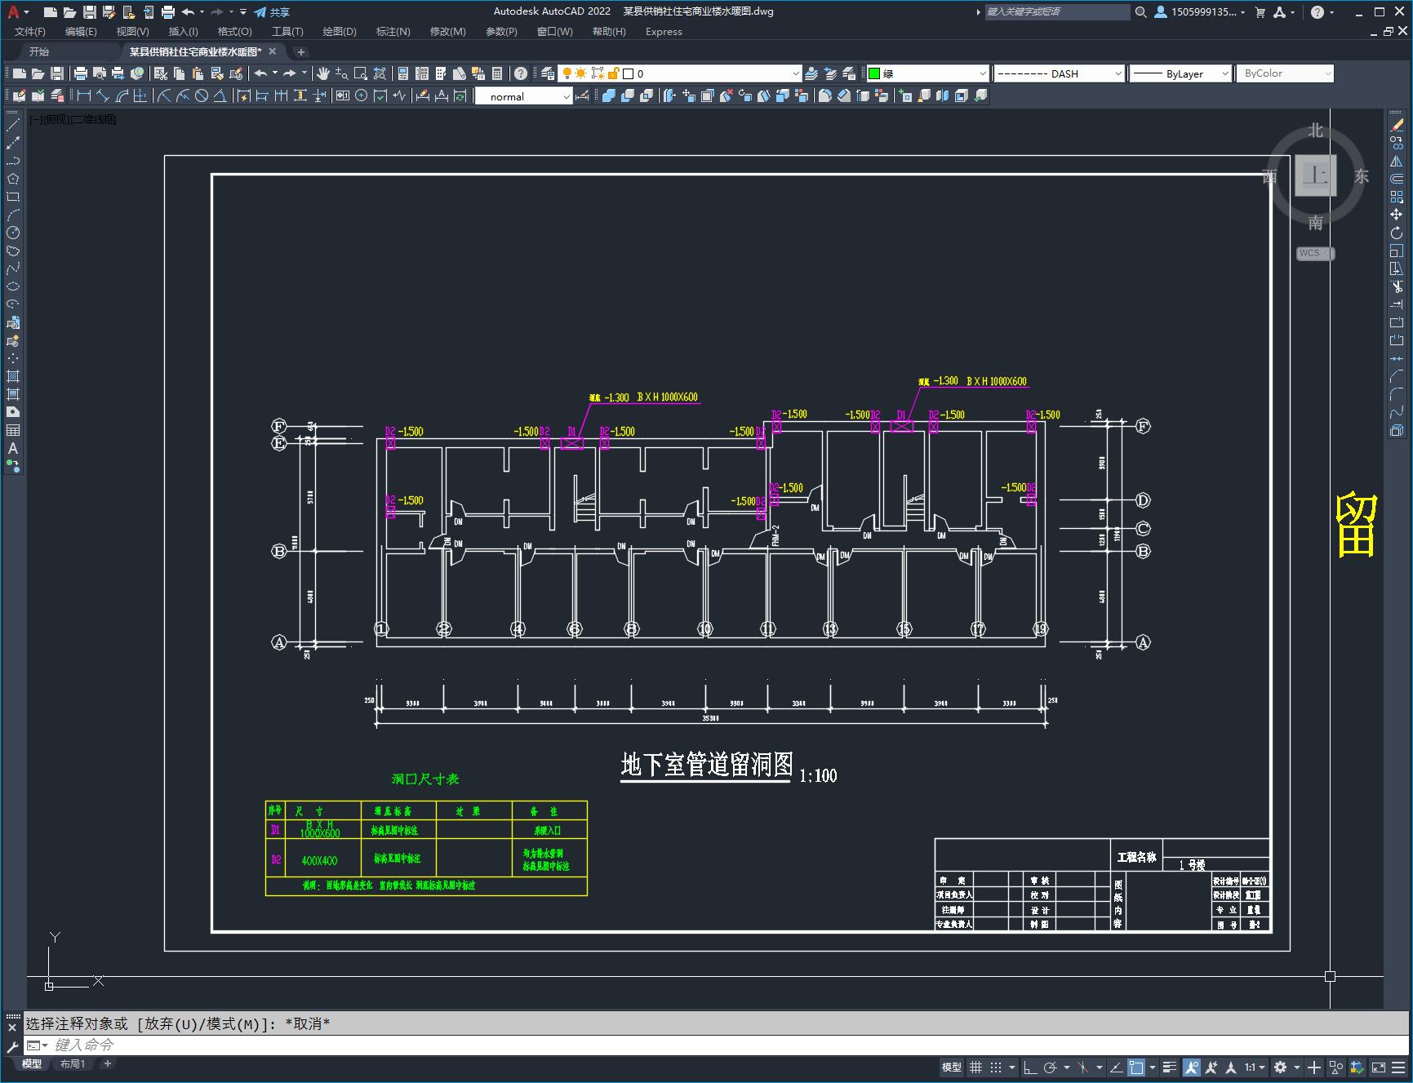
Task: Click the search magnifier icon in the title bar
Action: click(1140, 11)
